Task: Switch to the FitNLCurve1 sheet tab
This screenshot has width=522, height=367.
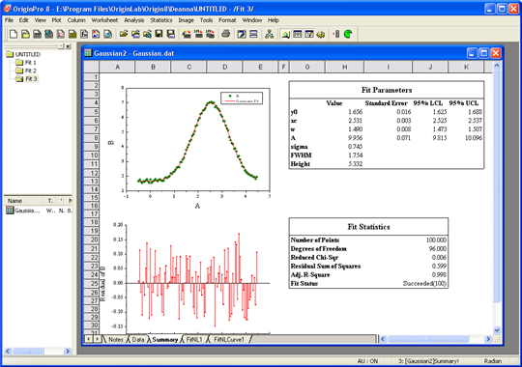Action: click(x=229, y=339)
